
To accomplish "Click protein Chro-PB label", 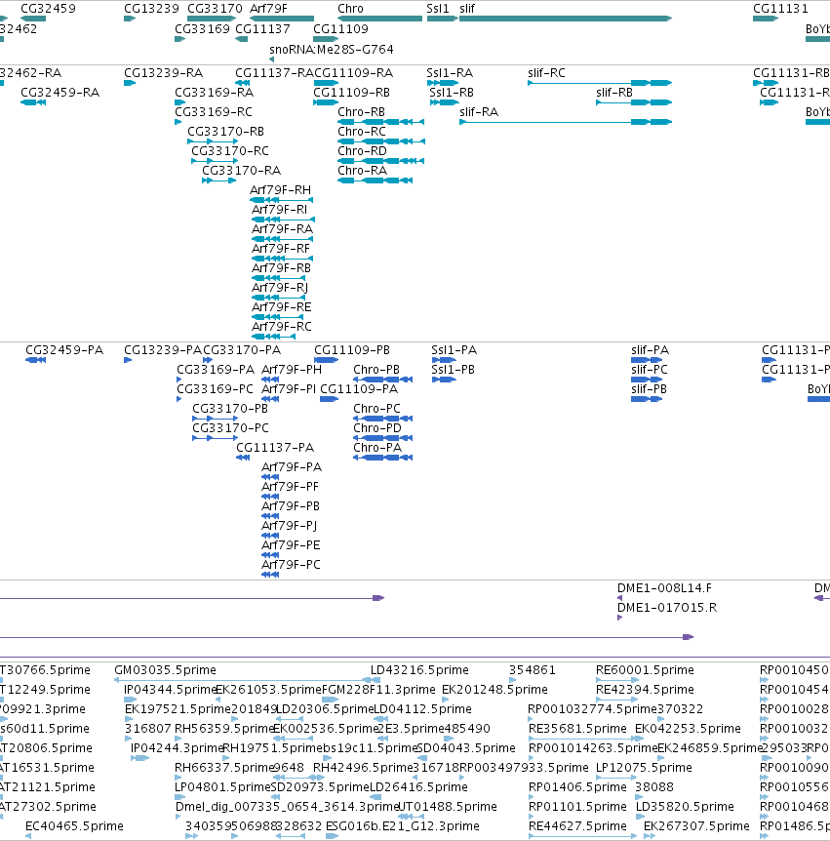I will (x=376, y=370).
